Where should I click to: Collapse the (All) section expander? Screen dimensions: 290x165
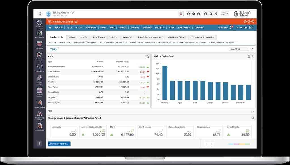point(253,111)
